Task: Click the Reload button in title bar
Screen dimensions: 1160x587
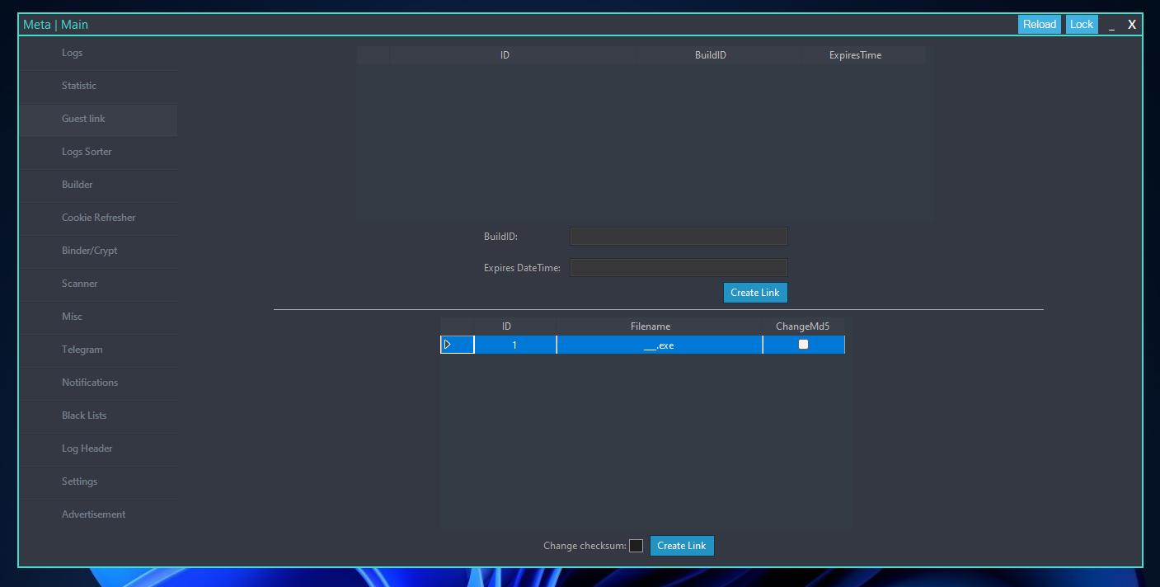Action: (x=1039, y=24)
